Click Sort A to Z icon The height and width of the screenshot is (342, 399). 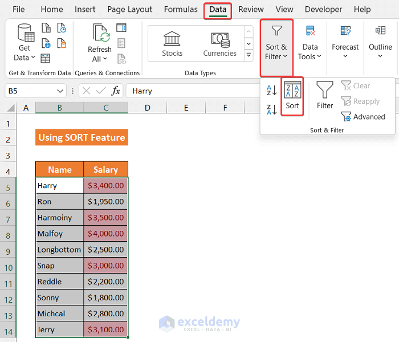pos(271,90)
